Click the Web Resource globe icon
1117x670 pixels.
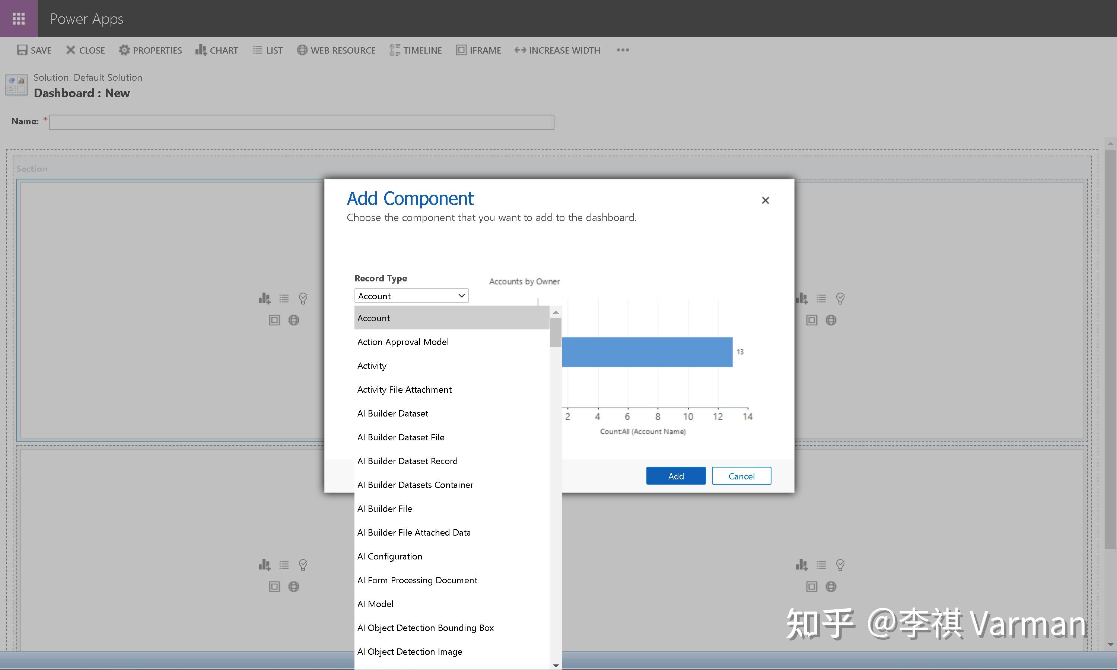(302, 50)
